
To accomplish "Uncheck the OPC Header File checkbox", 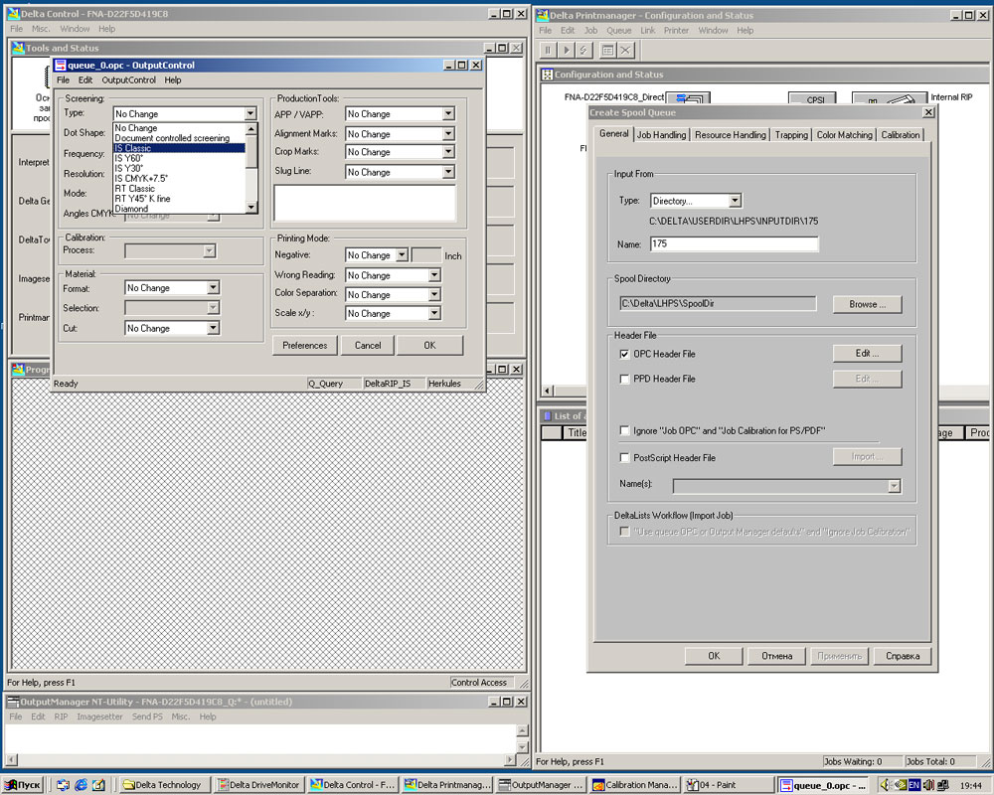I will click(x=624, y=354).
